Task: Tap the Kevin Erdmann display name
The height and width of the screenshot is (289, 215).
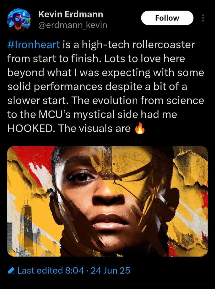Action: [x=71, y=14]
